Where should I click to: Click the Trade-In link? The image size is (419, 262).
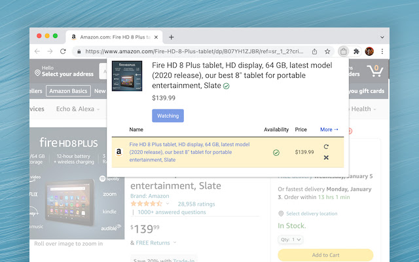point(183,260)
